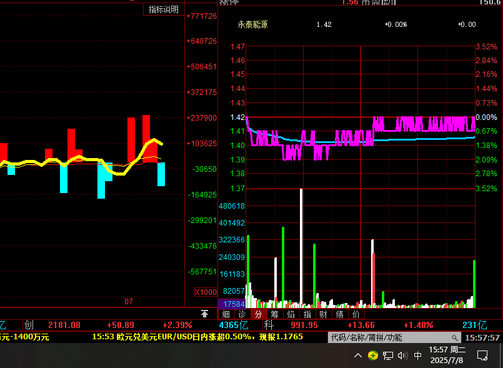Click the -567751 indicator axis value
Image resolution: width=503 pixels, height=368 pixels.
(202, 272)
